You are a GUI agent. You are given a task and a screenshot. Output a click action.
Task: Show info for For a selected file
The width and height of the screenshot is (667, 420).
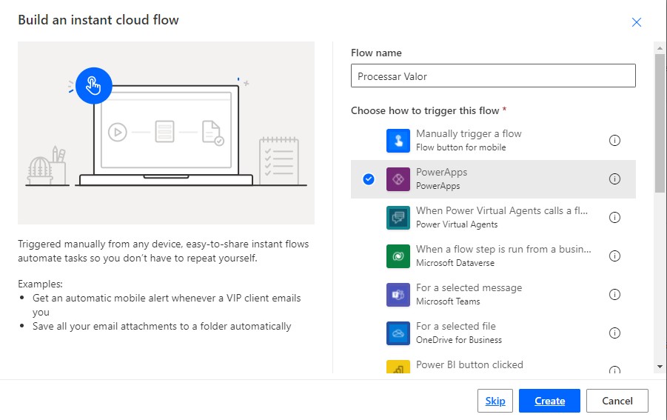point(614,333)
